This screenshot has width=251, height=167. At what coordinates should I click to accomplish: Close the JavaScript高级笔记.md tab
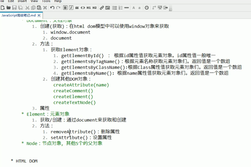coord(39,15)
